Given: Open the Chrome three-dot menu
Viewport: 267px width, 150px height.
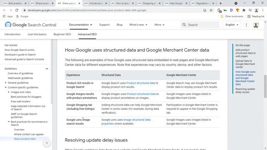Looking at the screenshot, I should (x=263, y=10).
